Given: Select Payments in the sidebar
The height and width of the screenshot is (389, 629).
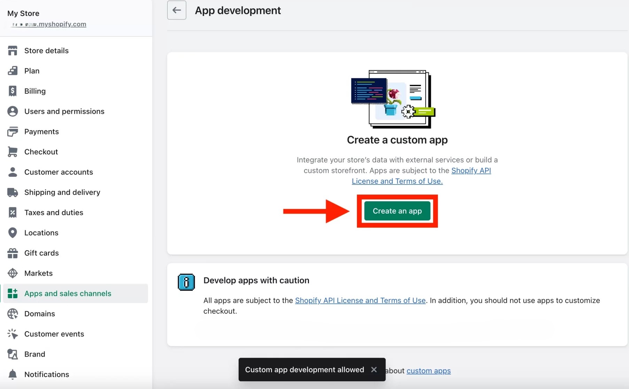Looking at the screenshot, I should point(76,132).
